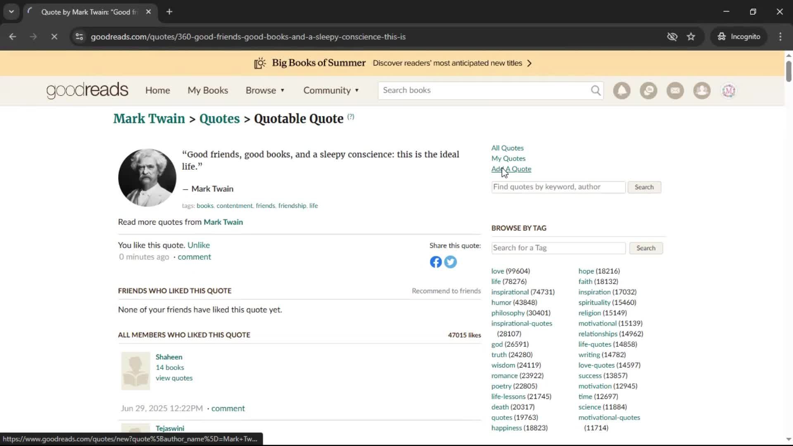Open the Quotes breadcrumb link
The height and width of the screenshot is (446, 793).
[219, 119]
